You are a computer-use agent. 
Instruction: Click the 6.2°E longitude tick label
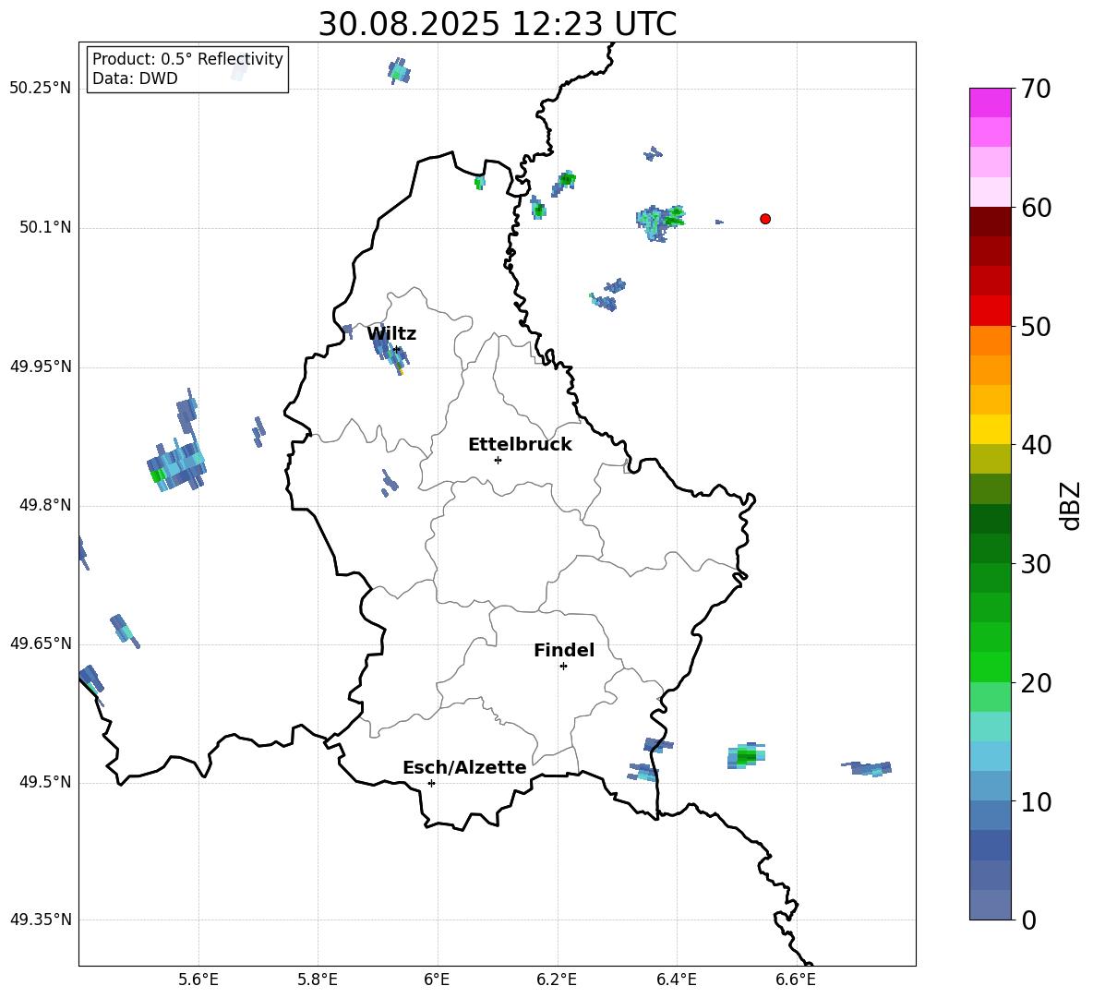coord(557,980)
